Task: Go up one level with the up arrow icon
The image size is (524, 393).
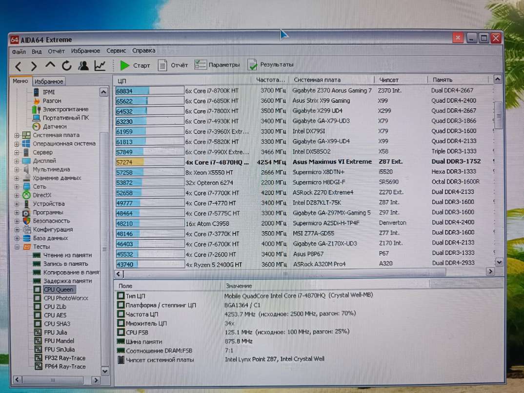Action: click(50, 65)
